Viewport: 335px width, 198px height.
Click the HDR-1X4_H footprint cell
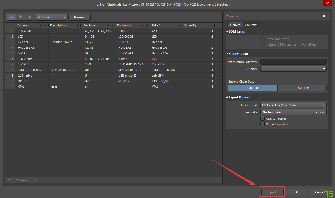click(132, 53)
